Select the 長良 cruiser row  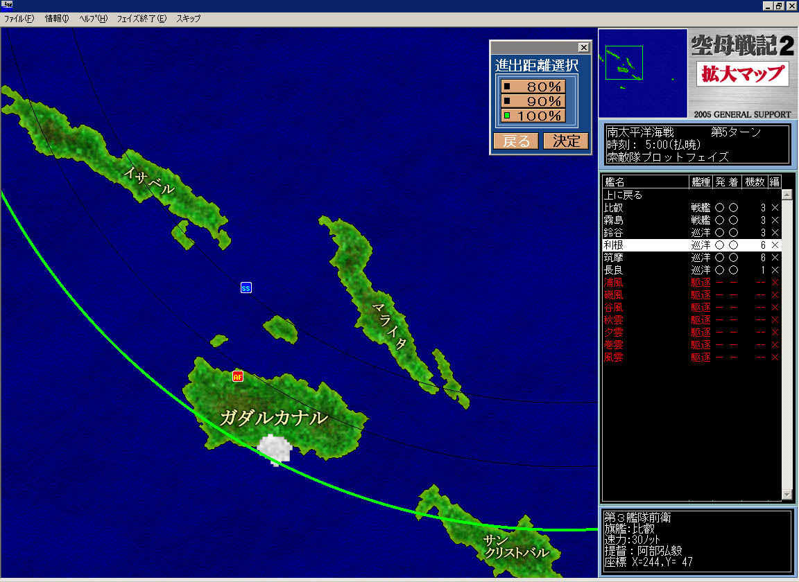pos(692,270)
